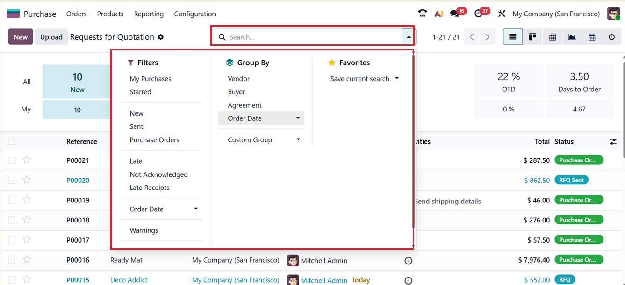Image resolution: width=625 pixels, height=285 pixels.
Task: Show the Activity view clock icon
Action: pyautogui.click(x=611, y=37)
